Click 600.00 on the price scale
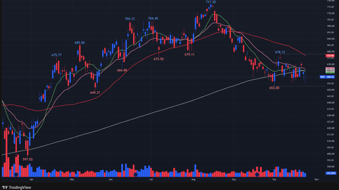Viewport: 339px width, 190px height. (330, 154)
